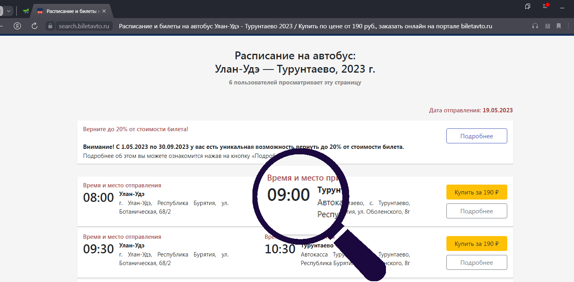This screenshot has width=574, height=282.
Task: Open the pinned butterfly-icon tab
Action: coord(26,11)
